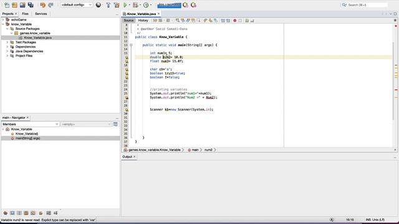Expand the Java Dependencies node
399x224 pixels.
pos(7,51)
